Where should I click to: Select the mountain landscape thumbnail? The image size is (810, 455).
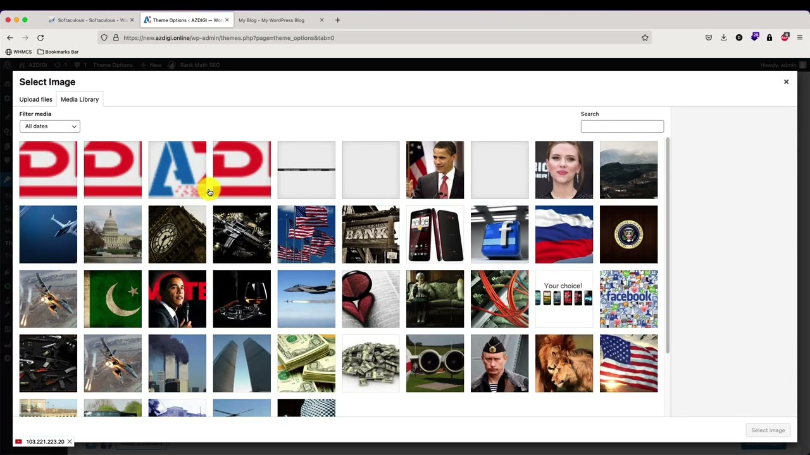pyautogui.click(x=628, y=170)
